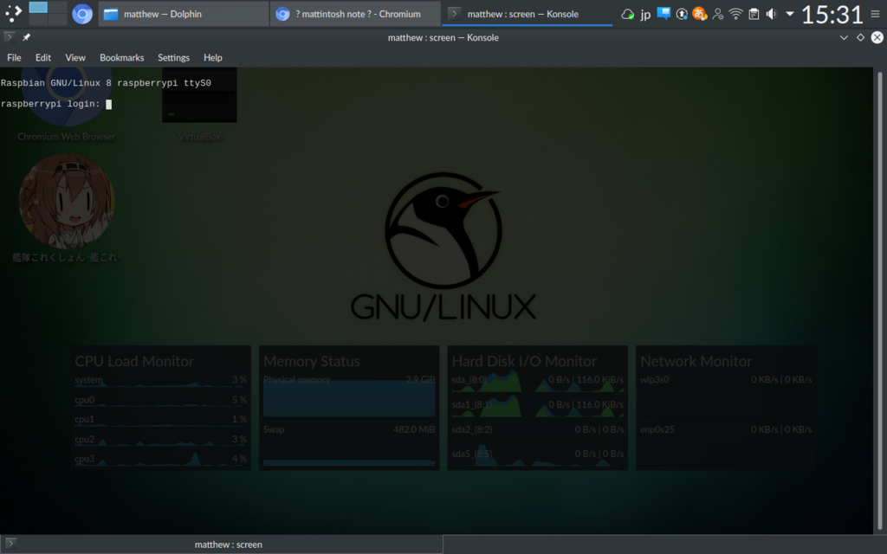The image size is (887, 554).
Task: Toggle the pin icon in Konsole title bar
Action: pos(26,37)
